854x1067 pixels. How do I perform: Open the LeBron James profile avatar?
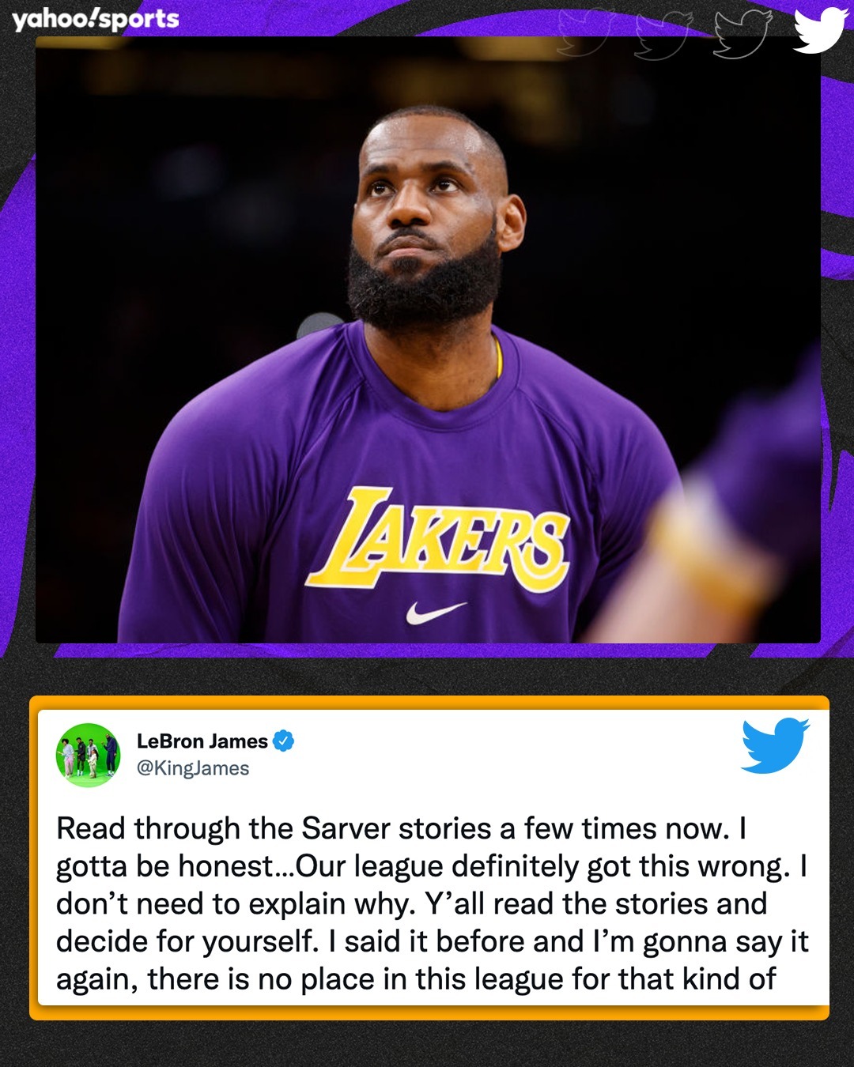click(88, 755)
